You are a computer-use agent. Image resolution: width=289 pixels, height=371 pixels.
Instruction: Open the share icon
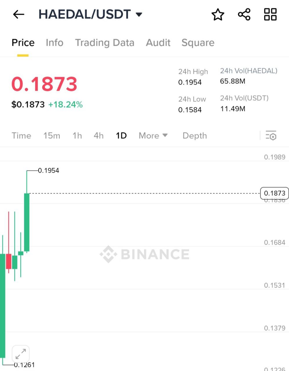244,14
